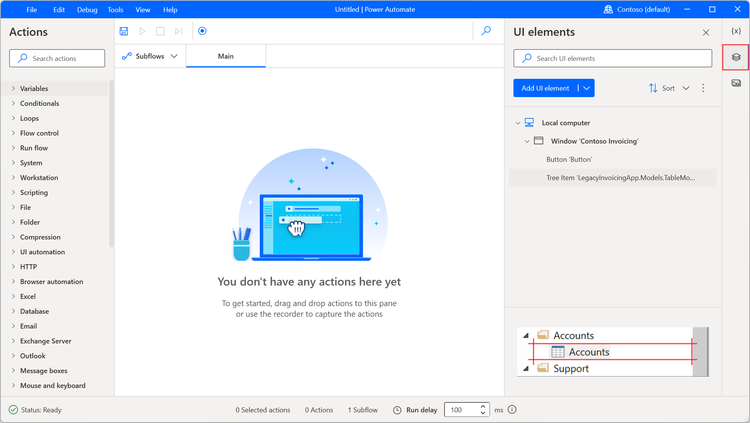Click the Run delay stepper up arrow

click(x=481, y=407)
